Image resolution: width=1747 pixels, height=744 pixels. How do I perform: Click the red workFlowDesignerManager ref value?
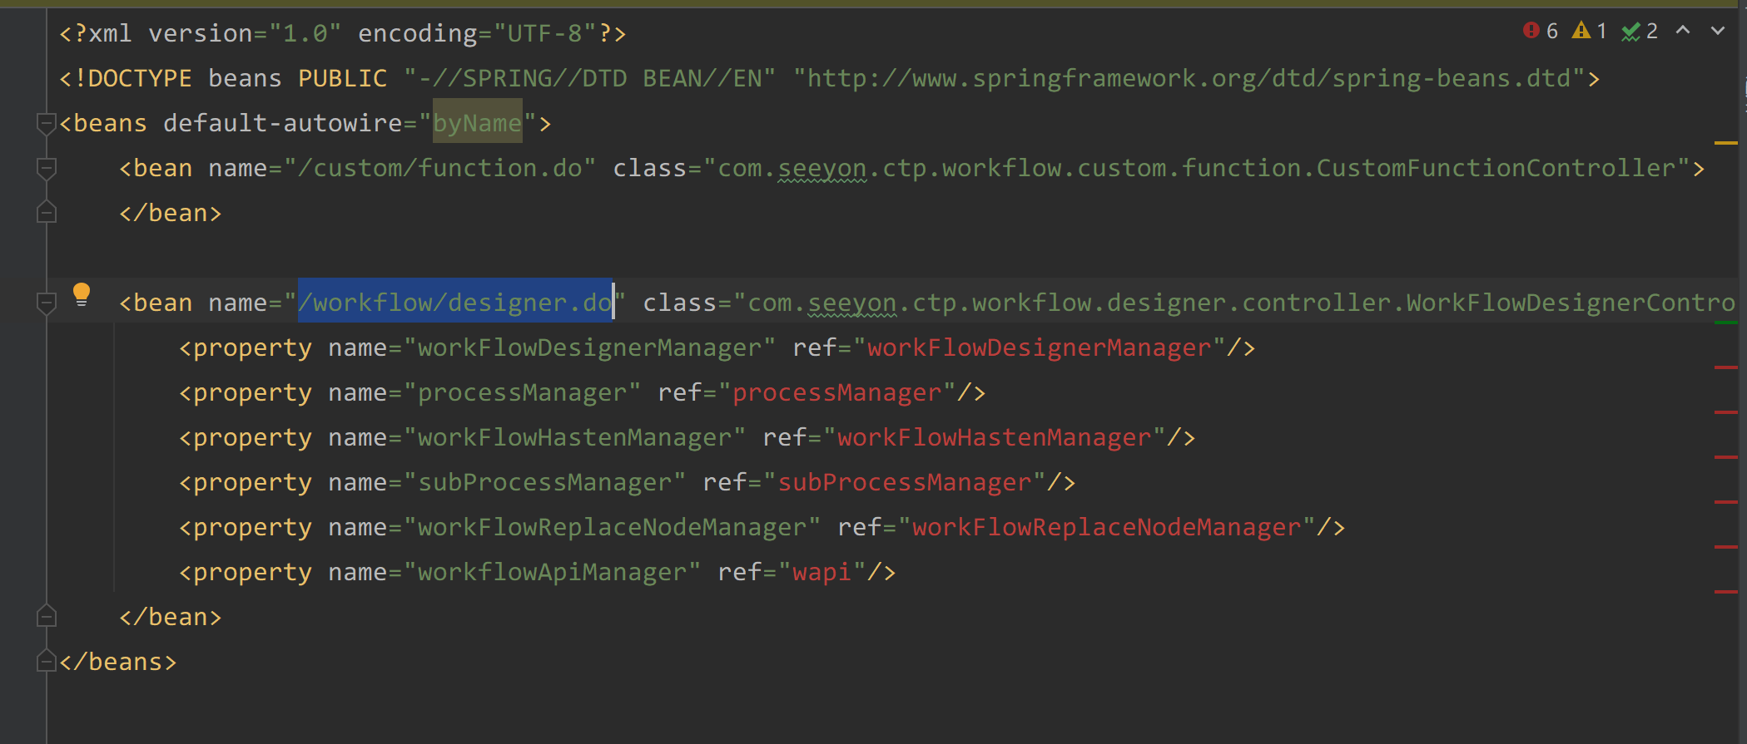[x=1039, y=347]
